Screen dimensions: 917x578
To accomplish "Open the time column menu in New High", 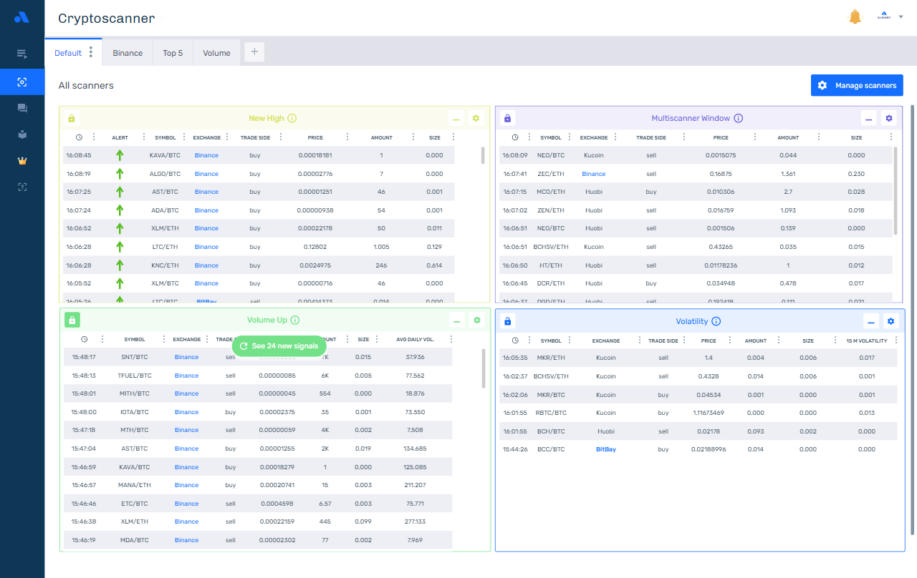I will point(93,137).
